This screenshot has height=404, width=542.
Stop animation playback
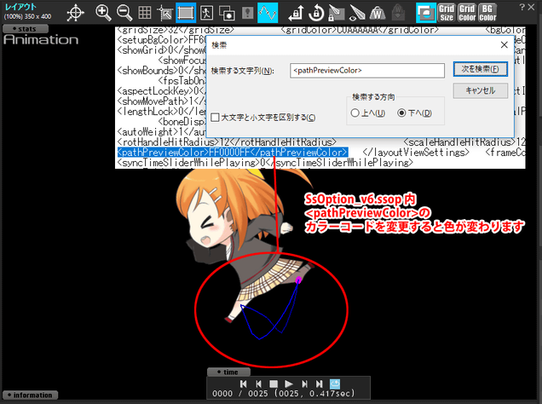(274, 384)
